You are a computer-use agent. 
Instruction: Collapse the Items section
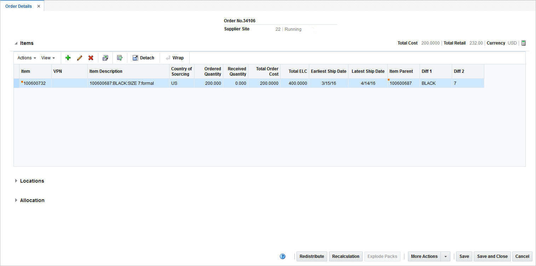click(16, 43)
